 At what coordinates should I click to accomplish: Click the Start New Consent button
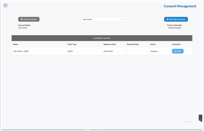pyautogui.click(x=176, y=19)
